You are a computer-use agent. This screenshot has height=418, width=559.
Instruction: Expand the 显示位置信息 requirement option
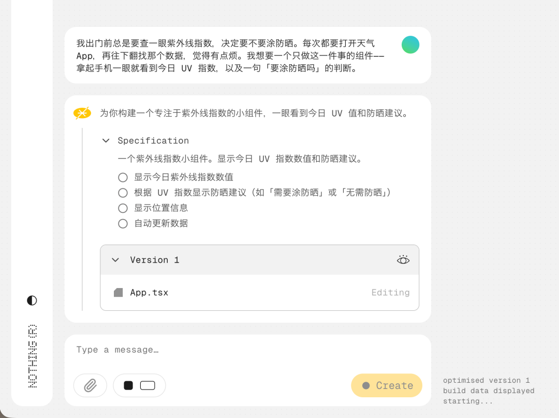(123, 208)
